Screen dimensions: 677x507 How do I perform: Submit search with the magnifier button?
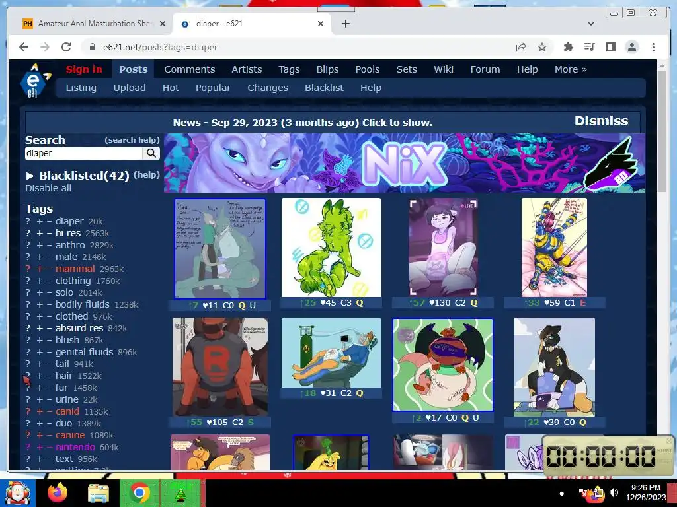tap(151, 153)
